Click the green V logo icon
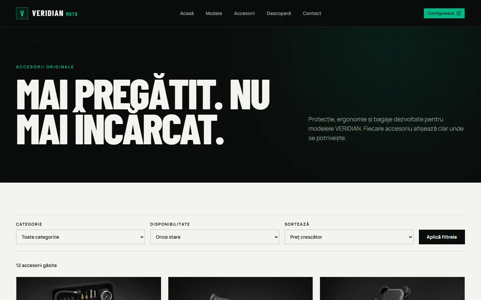481x300 pixels. pyautogui.click(x=22, y=13)
